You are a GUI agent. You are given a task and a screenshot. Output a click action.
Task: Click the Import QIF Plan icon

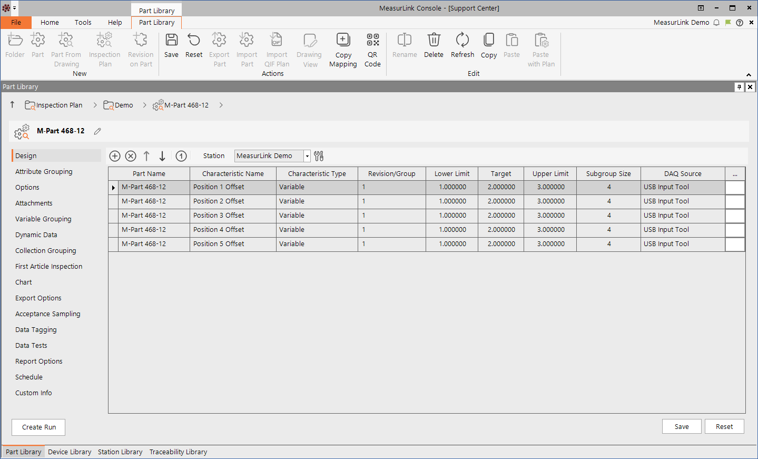pyautogui.click(x=277, y=40)
